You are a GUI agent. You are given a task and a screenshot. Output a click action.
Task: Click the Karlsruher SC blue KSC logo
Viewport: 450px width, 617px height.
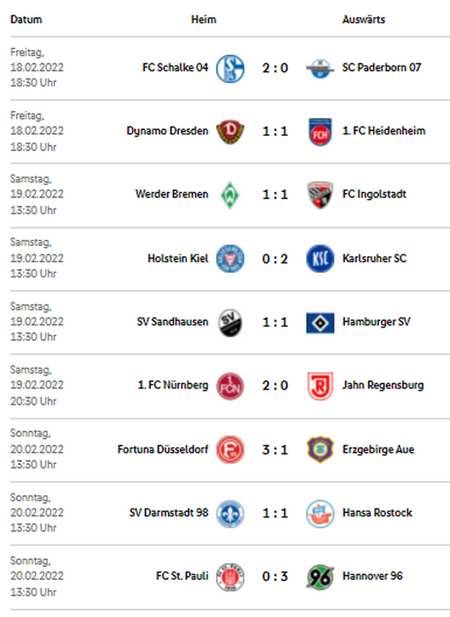[x=320, y=258]
